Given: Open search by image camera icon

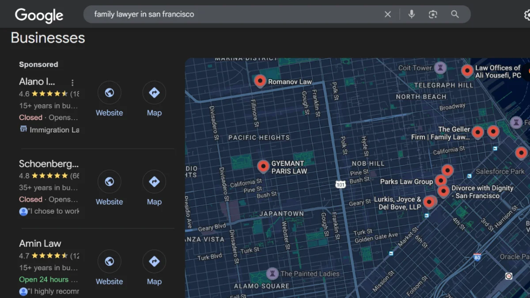Looking at the screenshot, I should 433,14.
